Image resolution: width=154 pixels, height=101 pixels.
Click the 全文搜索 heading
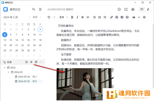click(66, 54)
